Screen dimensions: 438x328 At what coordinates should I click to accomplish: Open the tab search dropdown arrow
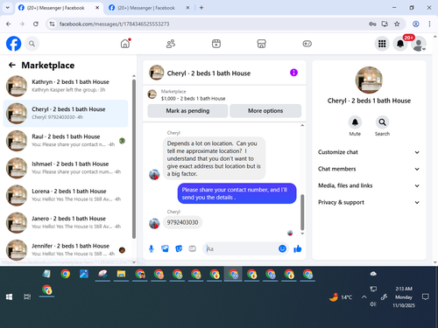[8, 8]
